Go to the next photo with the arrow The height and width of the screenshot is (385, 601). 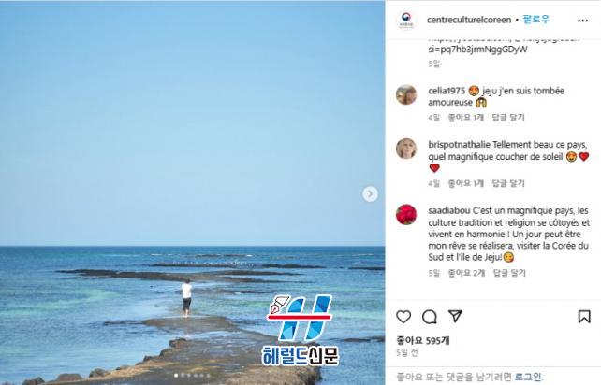click(370, 194)
